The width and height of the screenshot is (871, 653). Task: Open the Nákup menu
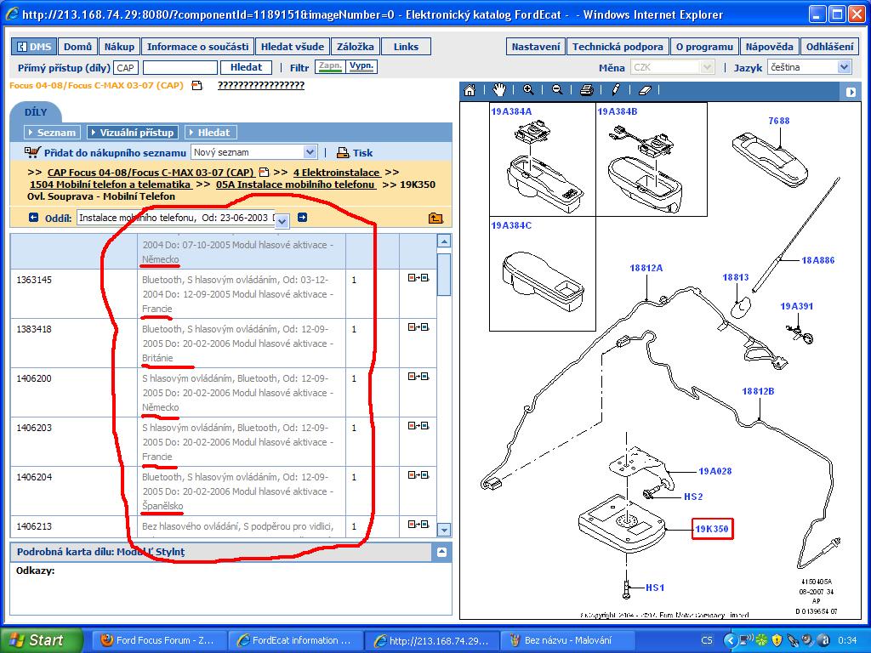point(118,47)
